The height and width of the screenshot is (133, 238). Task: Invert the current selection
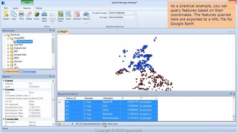pos(36,16)
